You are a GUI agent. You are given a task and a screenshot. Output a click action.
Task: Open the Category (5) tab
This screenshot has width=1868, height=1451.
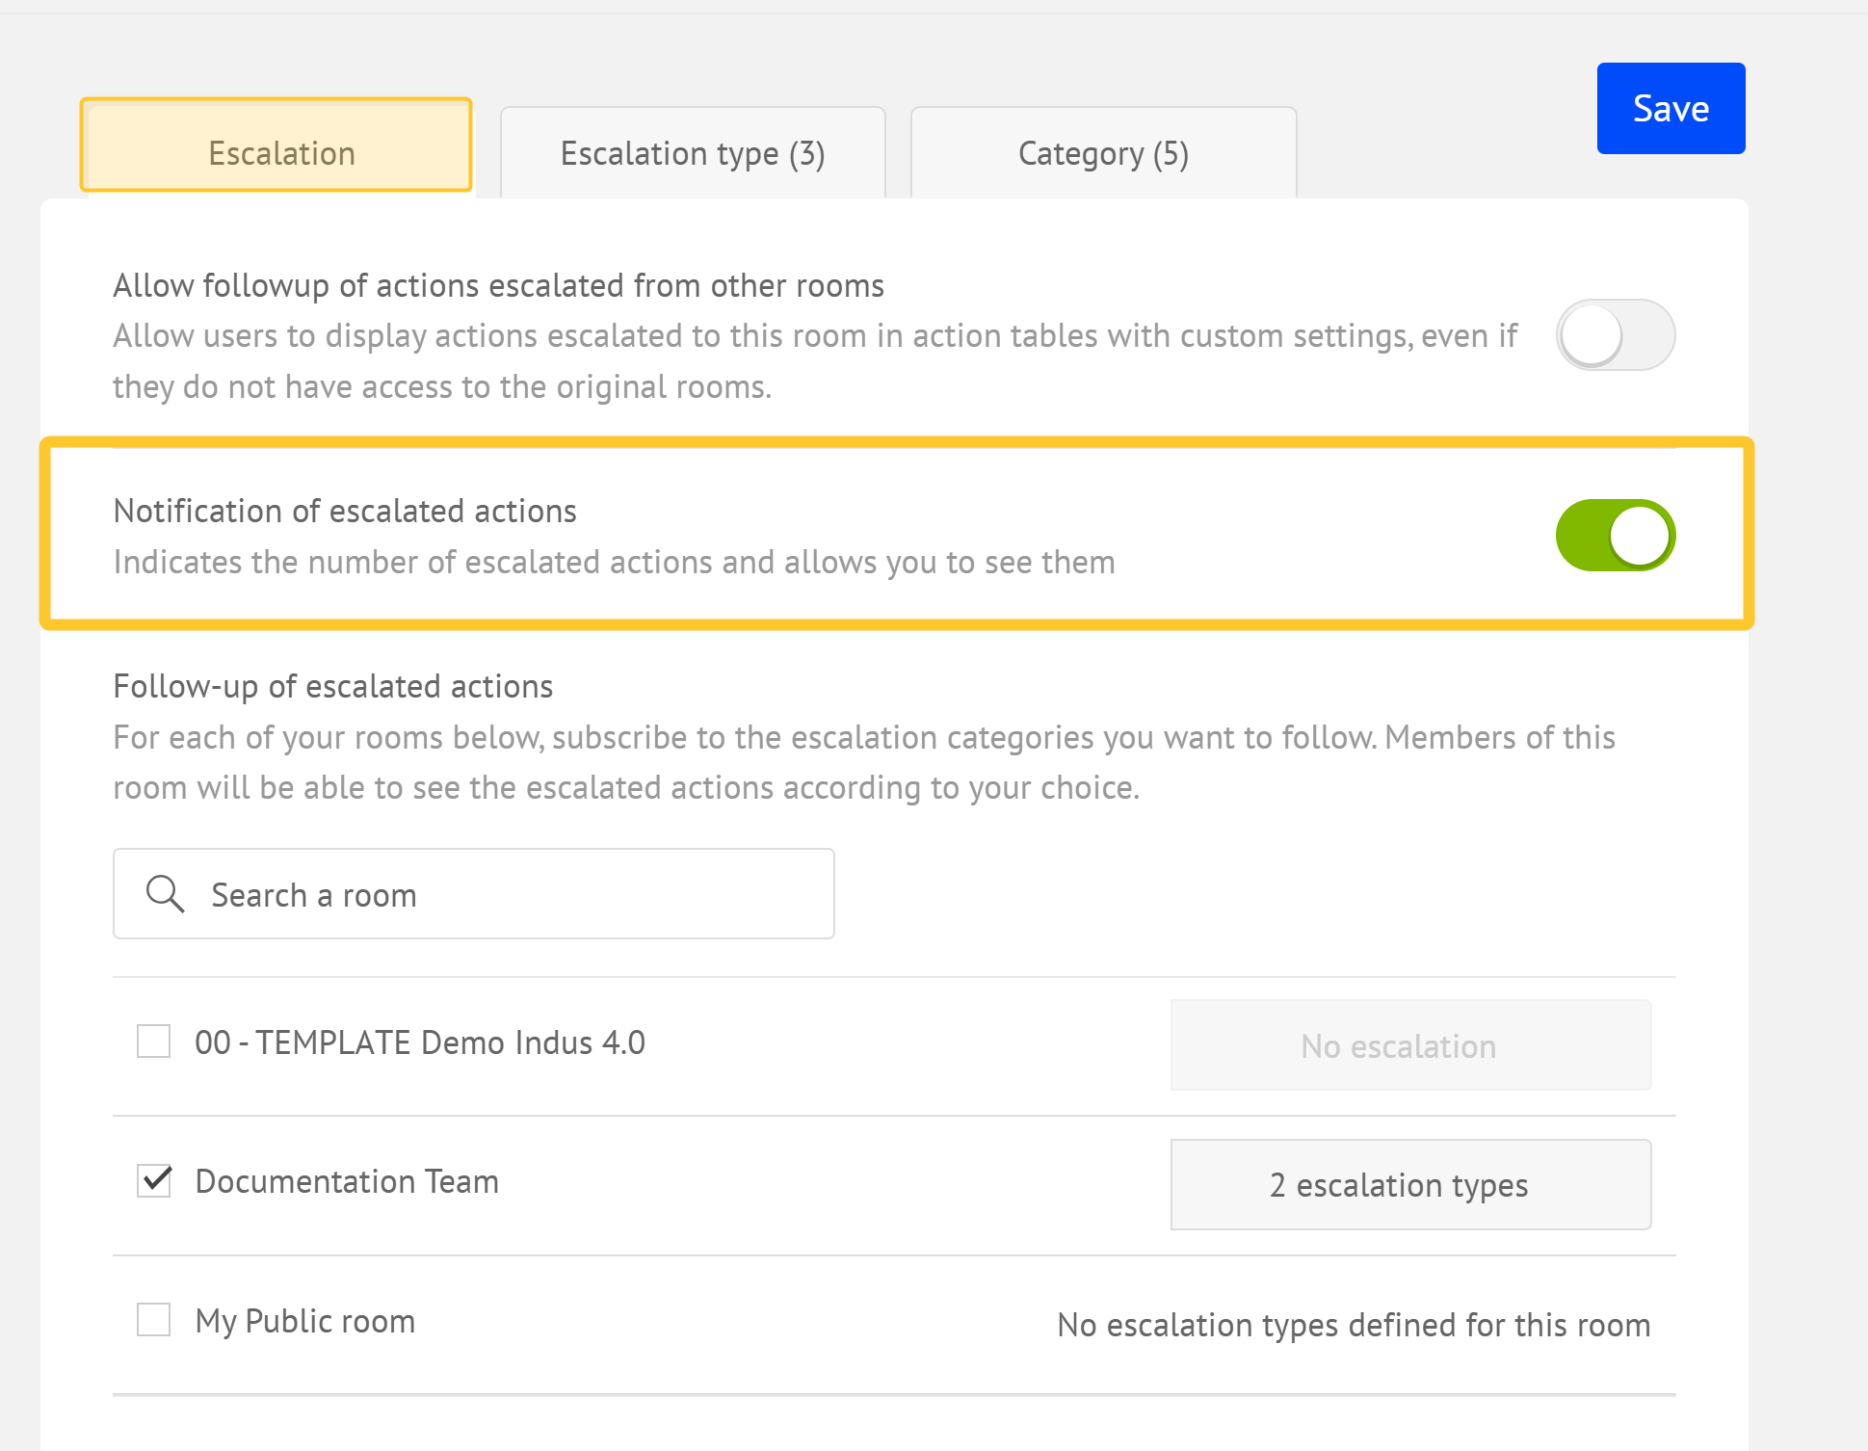[1103, 153]
